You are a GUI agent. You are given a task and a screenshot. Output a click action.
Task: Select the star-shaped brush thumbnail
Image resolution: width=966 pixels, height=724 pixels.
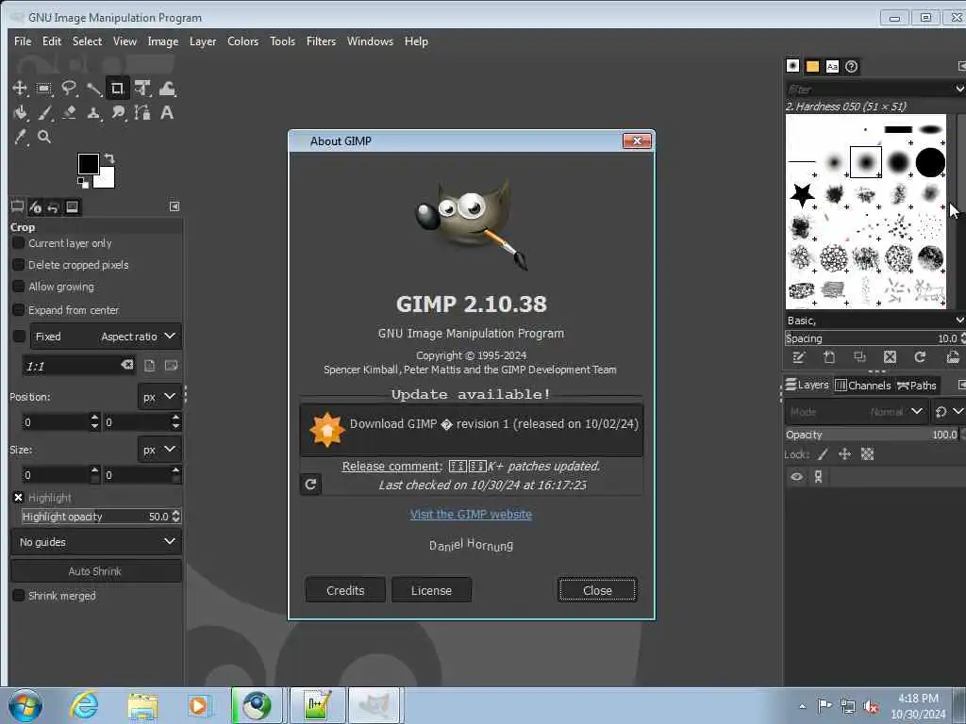pyautogui.click(x=802, y=195)
